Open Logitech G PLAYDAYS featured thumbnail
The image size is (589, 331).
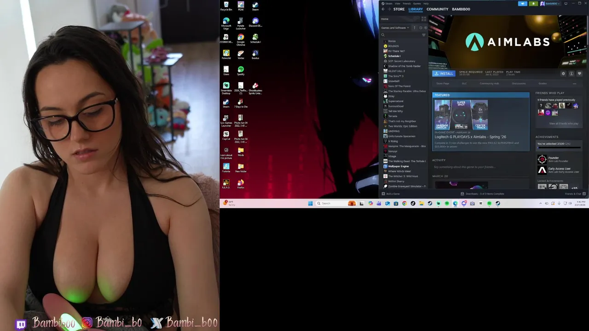click(x=461, y=115)
